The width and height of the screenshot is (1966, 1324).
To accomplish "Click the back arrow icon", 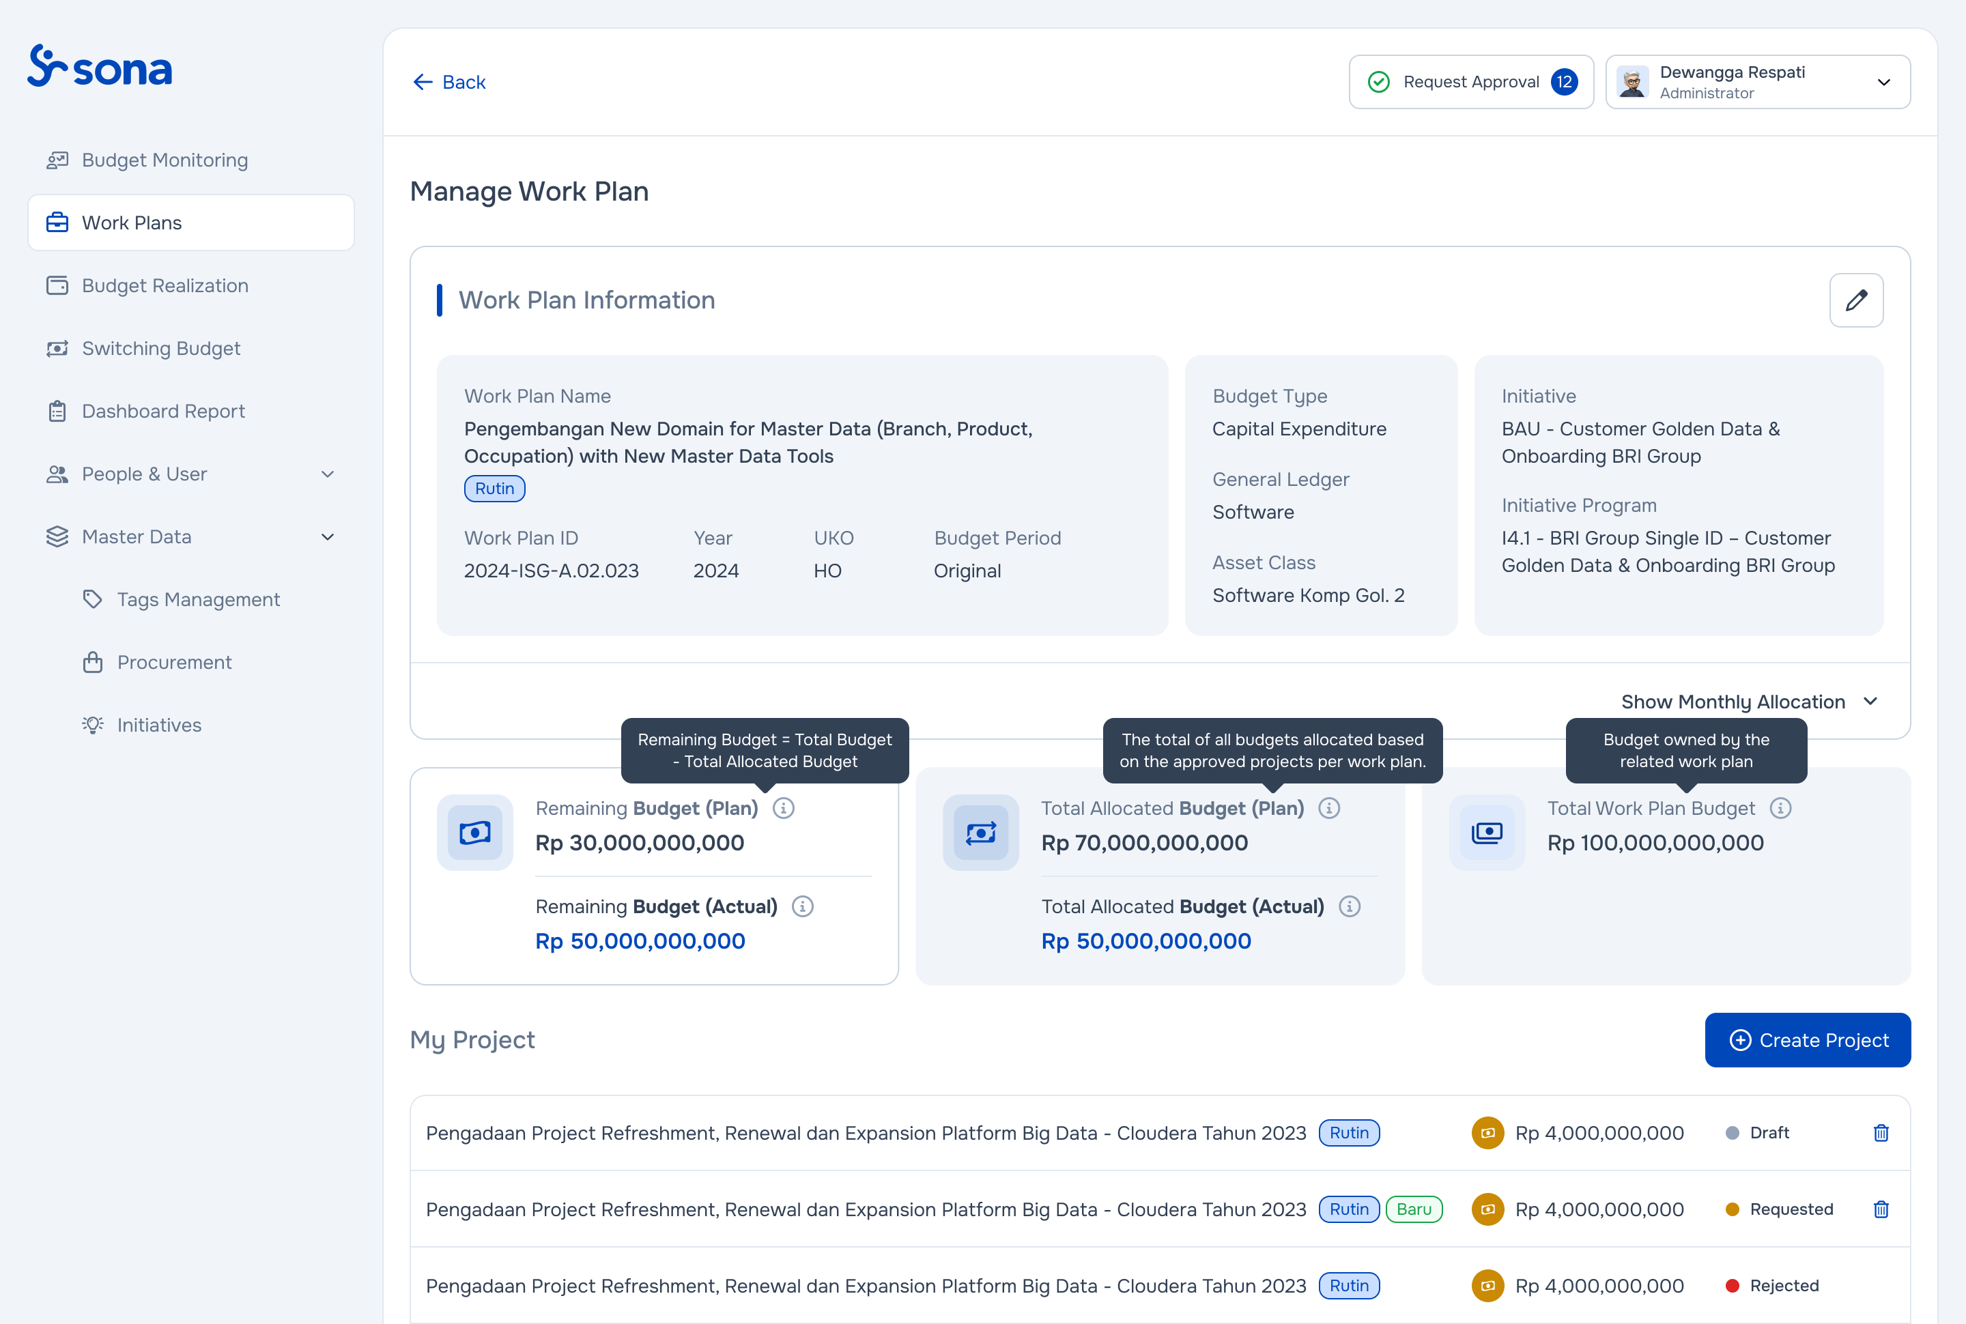I will click(x=423, y=82).
